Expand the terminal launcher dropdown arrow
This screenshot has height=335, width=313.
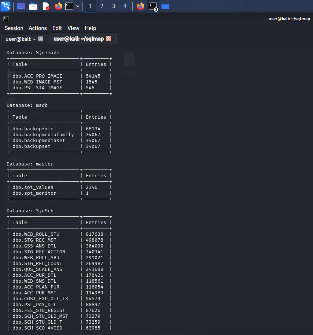pyautogui.click(x=78, y=6)
